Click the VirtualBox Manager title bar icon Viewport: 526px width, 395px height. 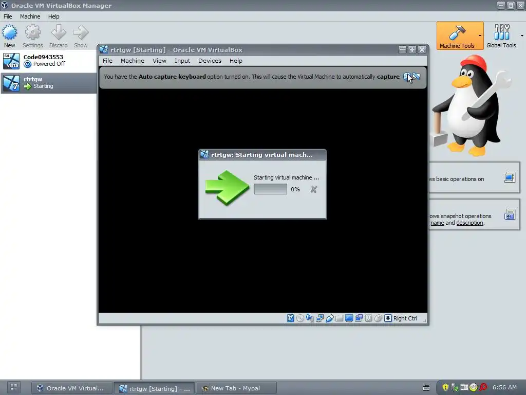pos(5,5)
